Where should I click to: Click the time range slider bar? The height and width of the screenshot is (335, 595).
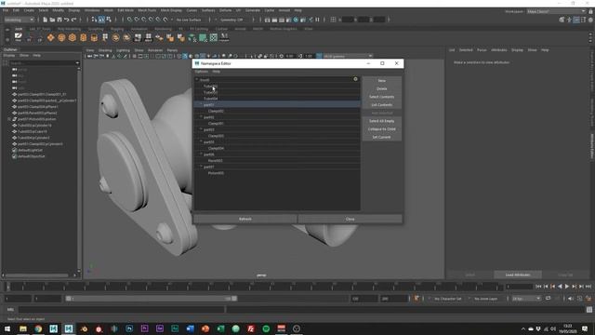coord(152,299)
